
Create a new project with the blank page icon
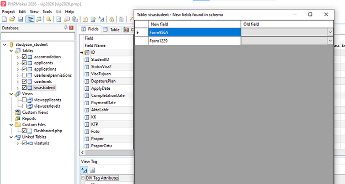click(4, 19)
